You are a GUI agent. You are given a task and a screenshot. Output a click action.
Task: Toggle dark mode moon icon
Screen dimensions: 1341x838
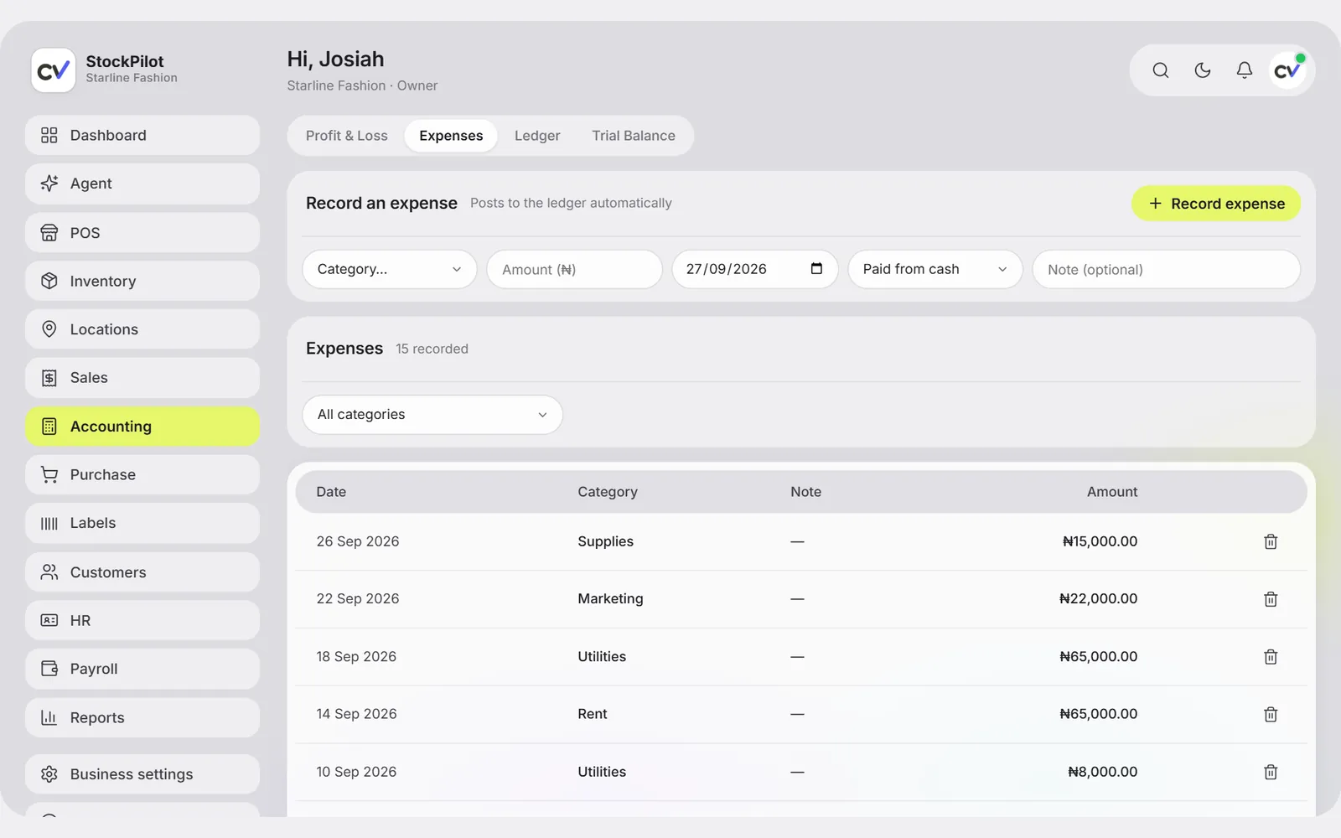(x=1202, y=70)
